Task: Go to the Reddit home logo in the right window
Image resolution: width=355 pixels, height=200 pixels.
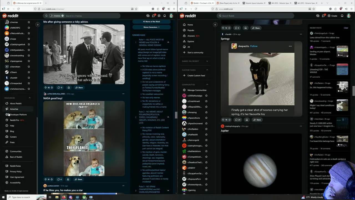Action: click(188, 16)
